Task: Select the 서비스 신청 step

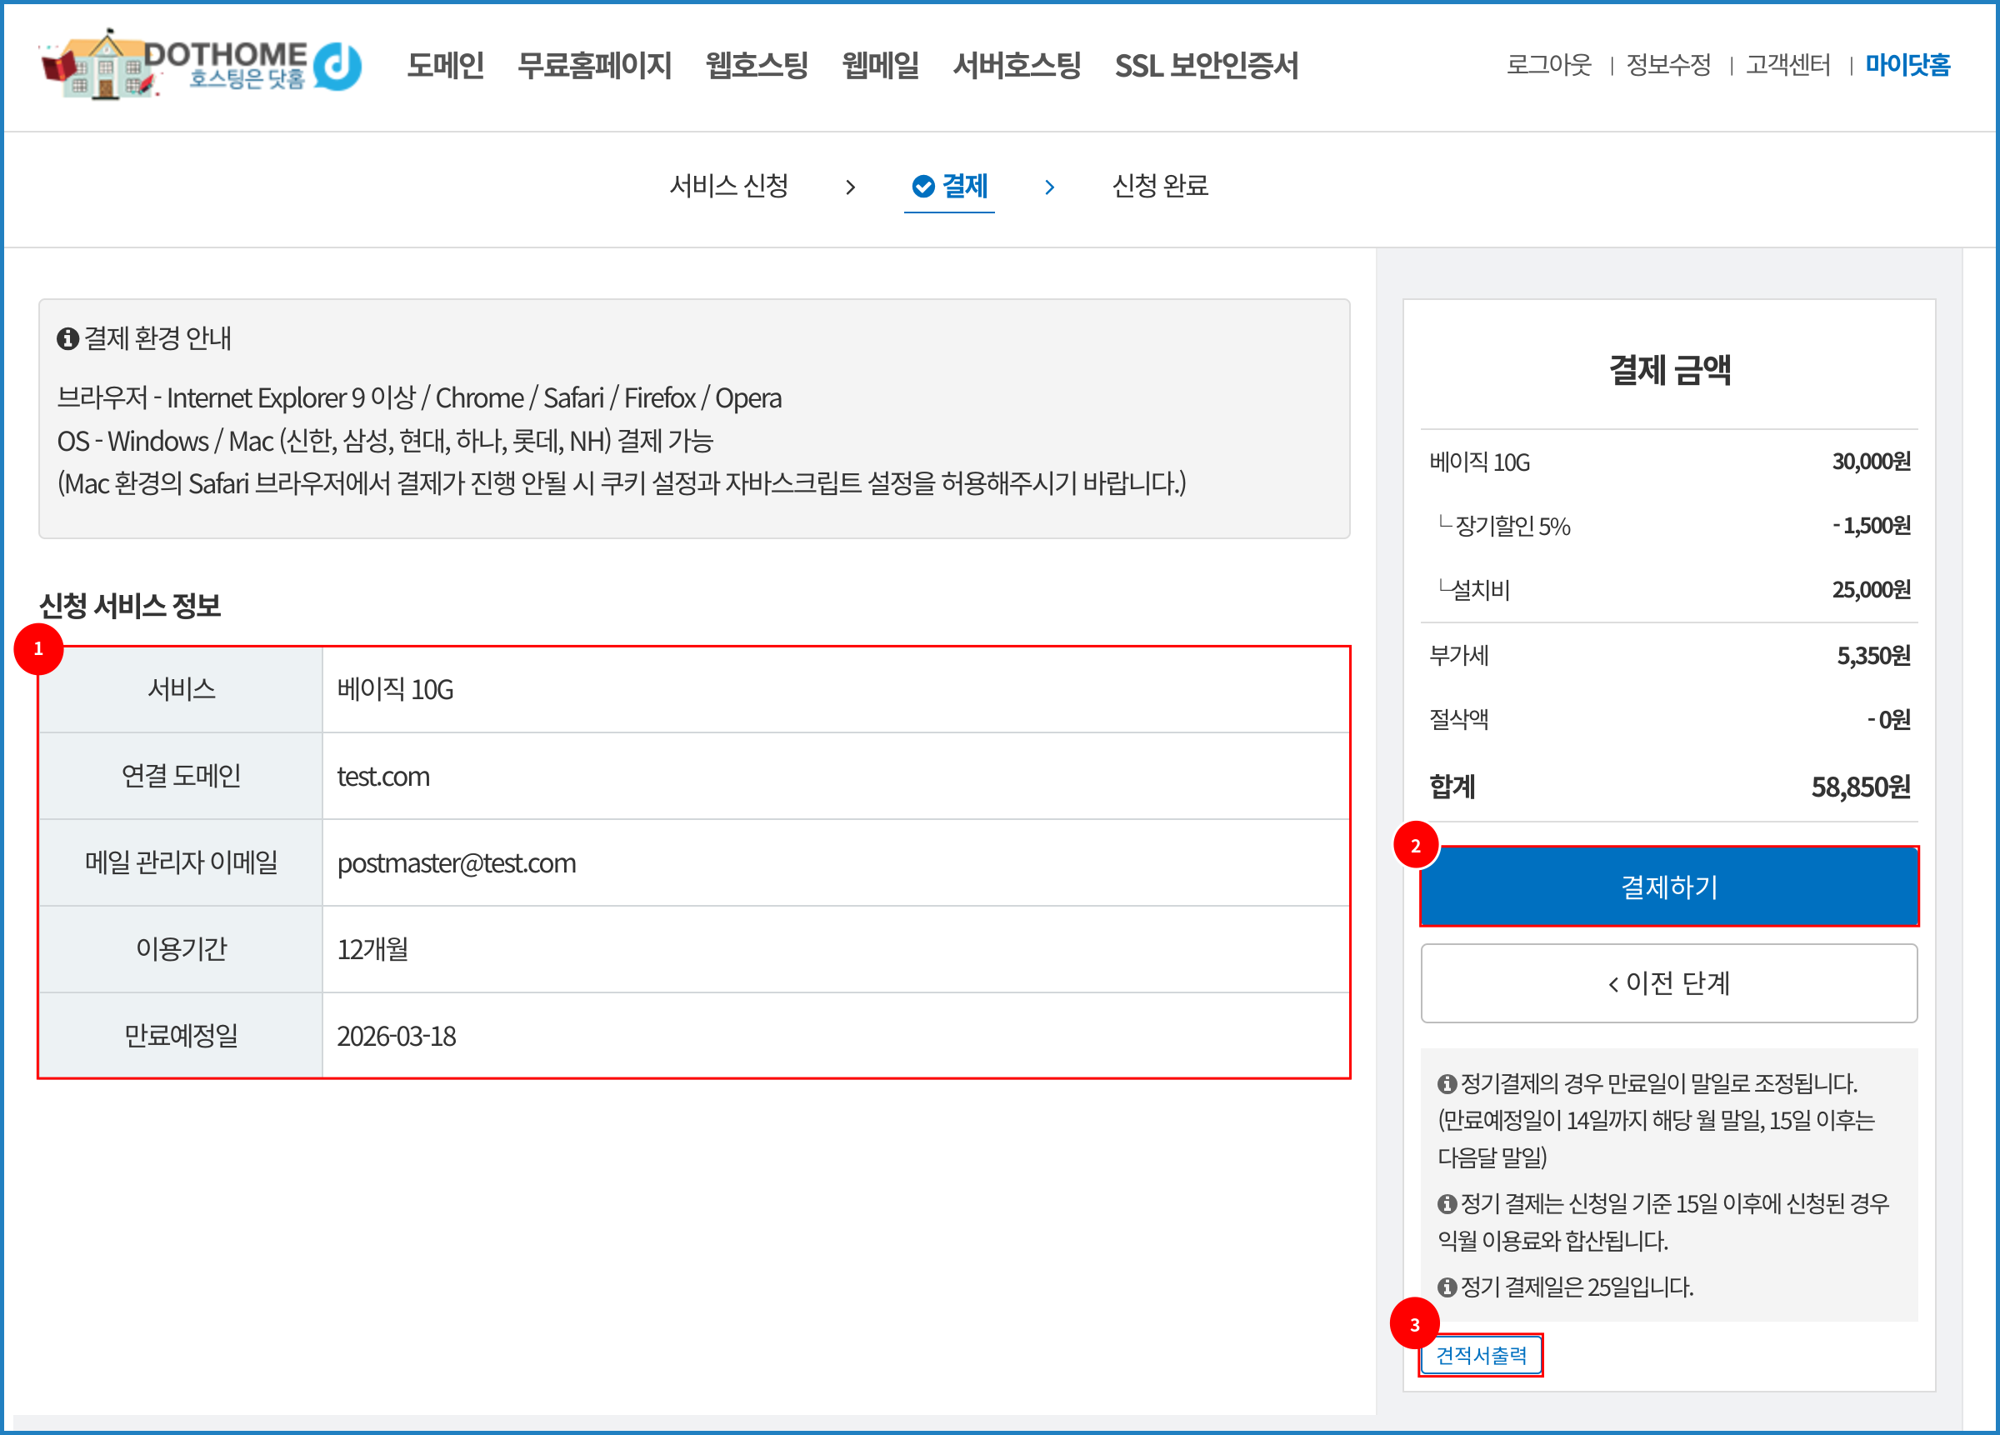Action: (x=728, y=186)
